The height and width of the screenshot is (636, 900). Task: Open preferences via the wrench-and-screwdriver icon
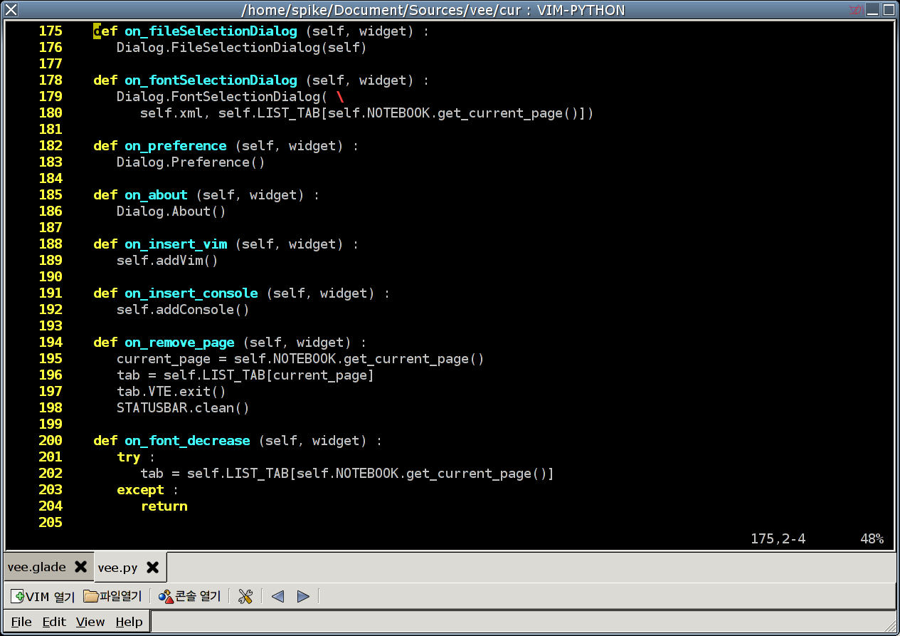(245, 596)
